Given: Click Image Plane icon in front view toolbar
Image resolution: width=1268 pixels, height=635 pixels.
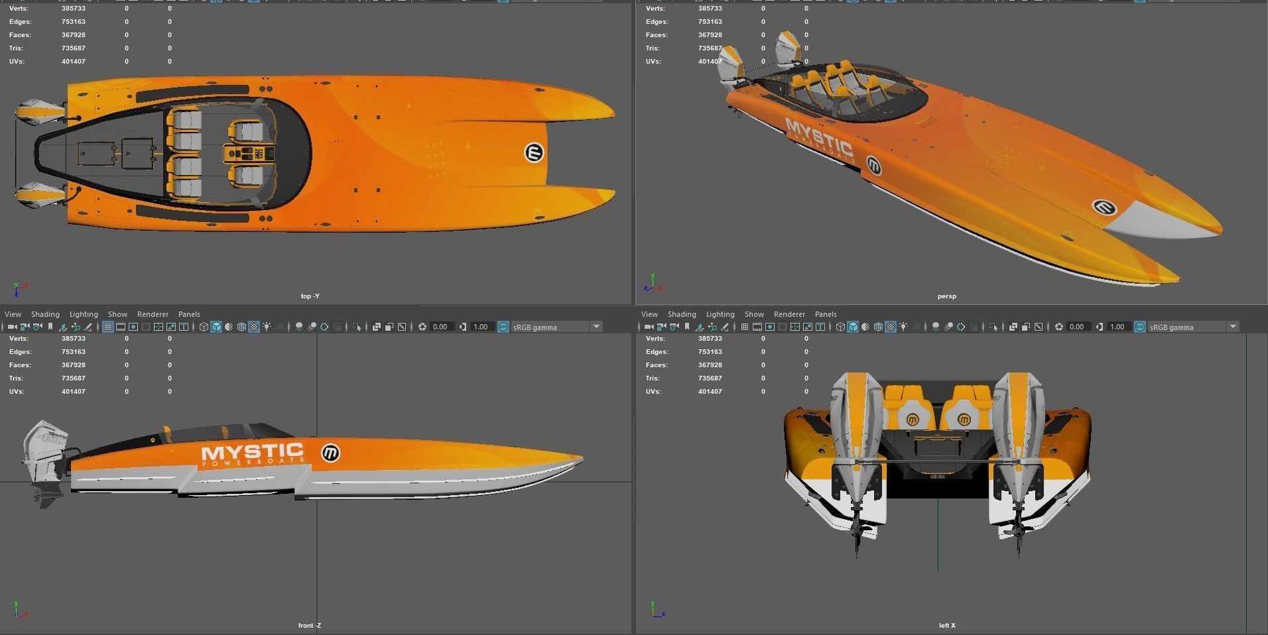Looking at the screenshot, I should (63, 327).
